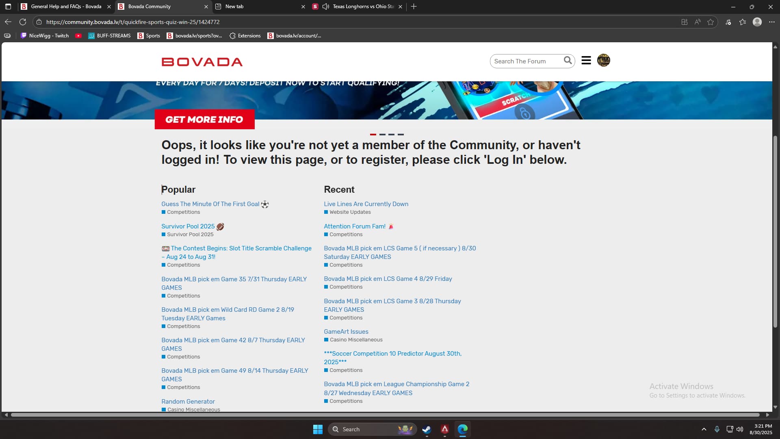Click the horizontal scrollbar at page bottom
The width and height of the screenshot is (780, 439).
click(385, 415)
